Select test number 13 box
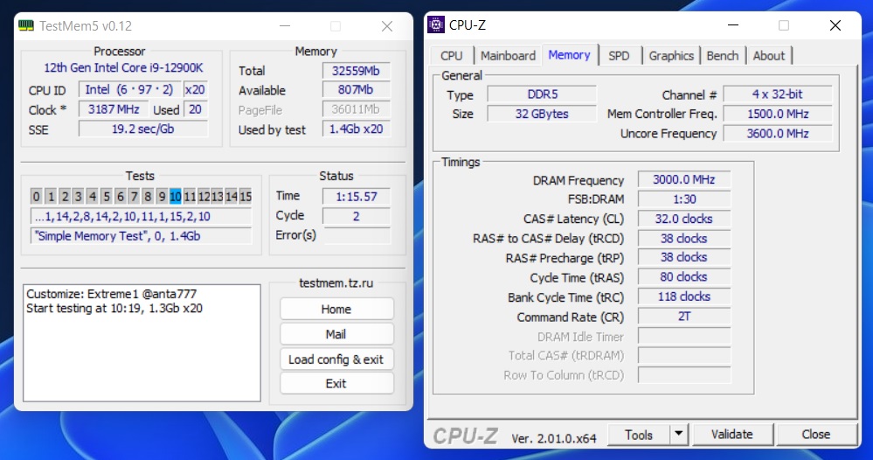 click(x=217, y=196)
